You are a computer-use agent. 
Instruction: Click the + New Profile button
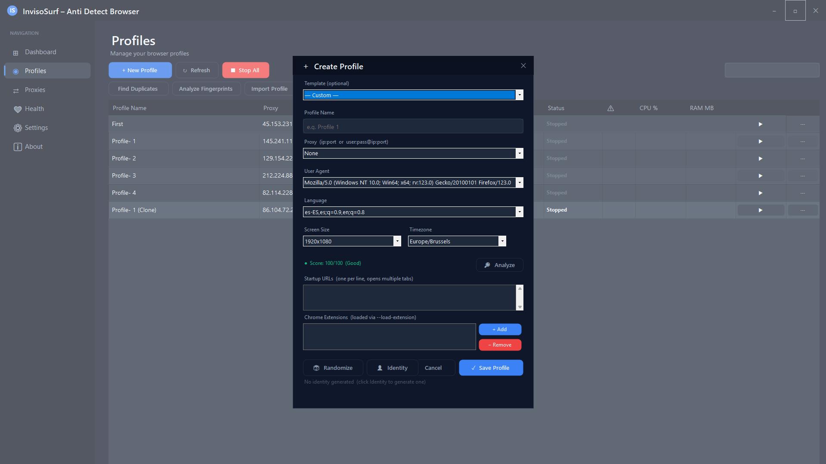click(x=140, y=70)
